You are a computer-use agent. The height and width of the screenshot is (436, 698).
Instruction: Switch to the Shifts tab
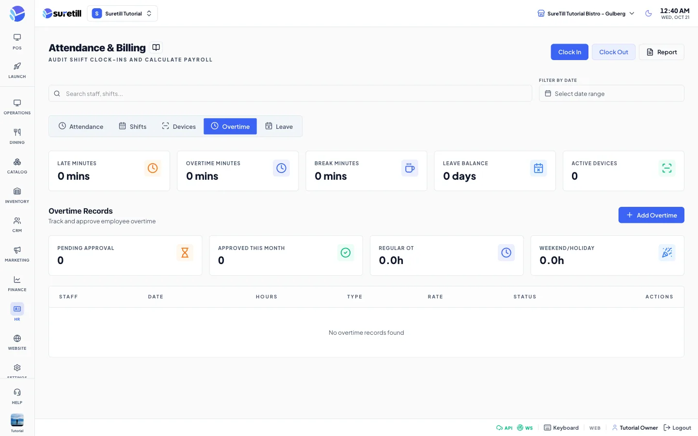pyautogui.click(x=132, y=126)
